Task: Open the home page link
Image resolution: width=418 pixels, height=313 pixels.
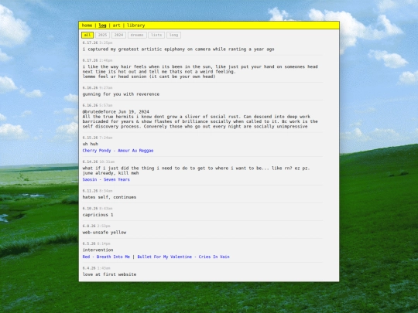Action: click(x=87, y=26)
